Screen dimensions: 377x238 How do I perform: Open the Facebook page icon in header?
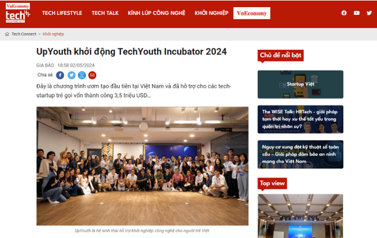pos(344,13)
